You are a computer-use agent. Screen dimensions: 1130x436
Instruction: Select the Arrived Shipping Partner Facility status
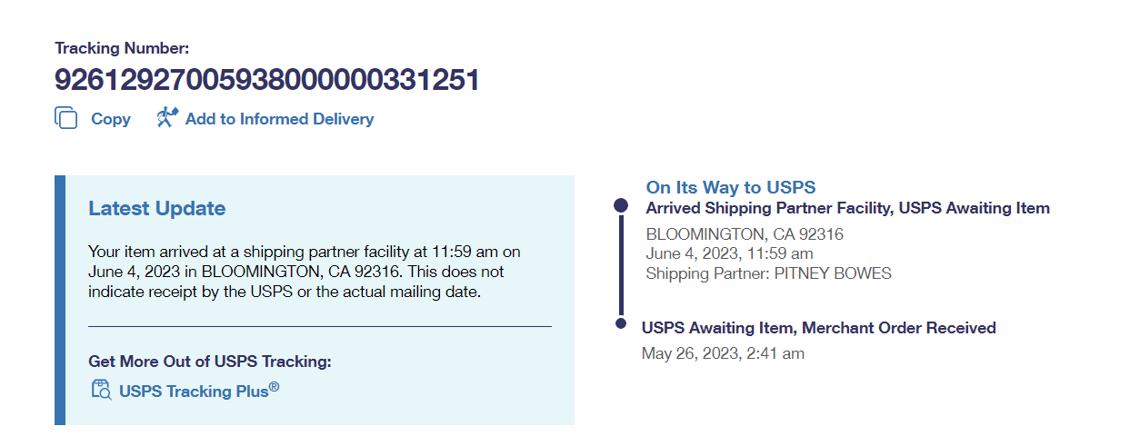click(847, 208)
